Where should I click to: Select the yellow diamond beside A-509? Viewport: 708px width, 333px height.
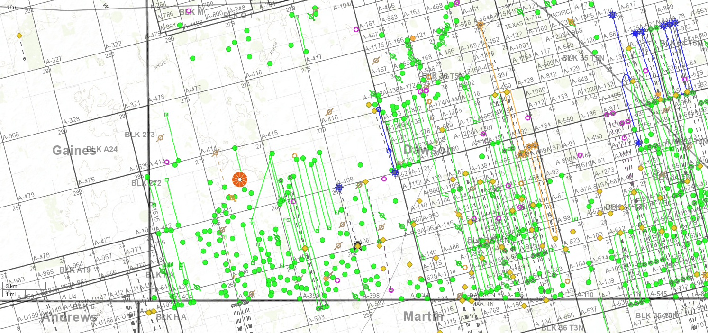443,129
